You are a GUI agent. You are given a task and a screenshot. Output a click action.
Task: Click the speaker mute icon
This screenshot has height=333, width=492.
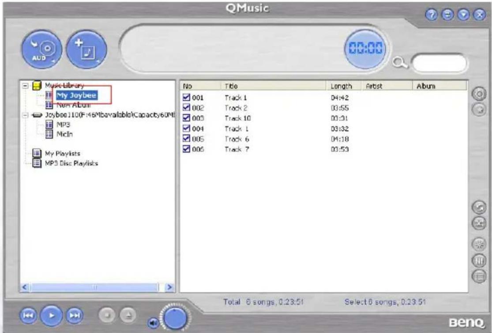[x=153, y=323]
